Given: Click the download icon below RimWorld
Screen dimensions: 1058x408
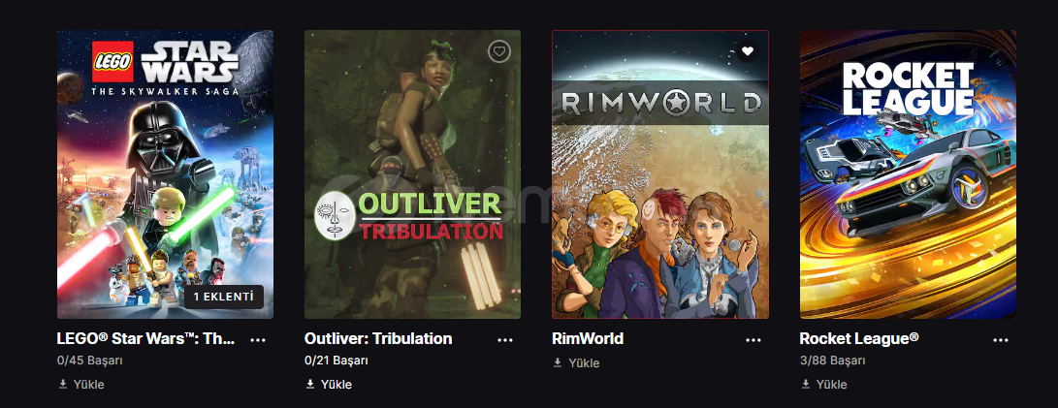Looking at the screenshot, I should point(558,362).
